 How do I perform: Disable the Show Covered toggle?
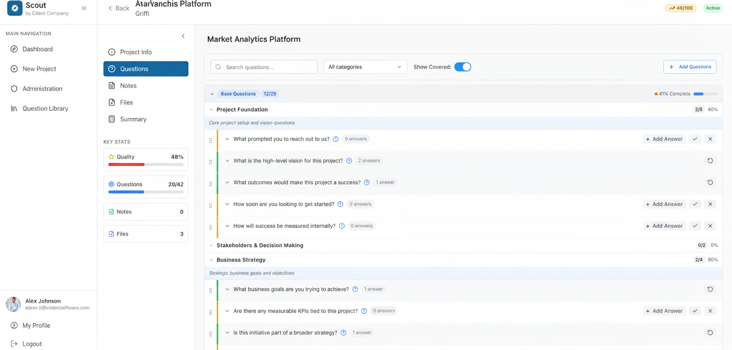(x=462, y=66)
